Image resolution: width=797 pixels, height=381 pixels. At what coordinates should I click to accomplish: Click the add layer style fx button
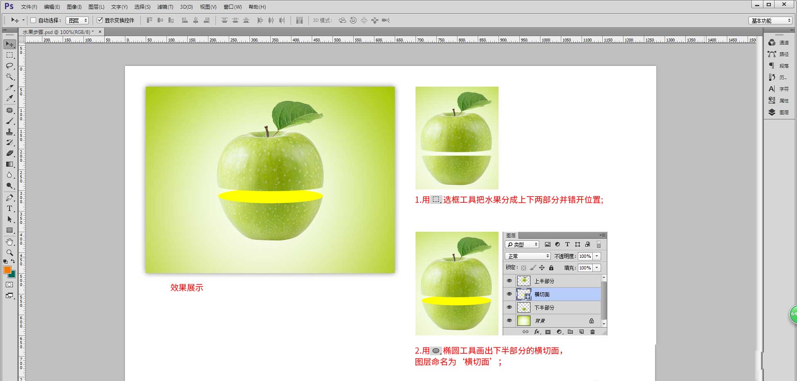537,332
